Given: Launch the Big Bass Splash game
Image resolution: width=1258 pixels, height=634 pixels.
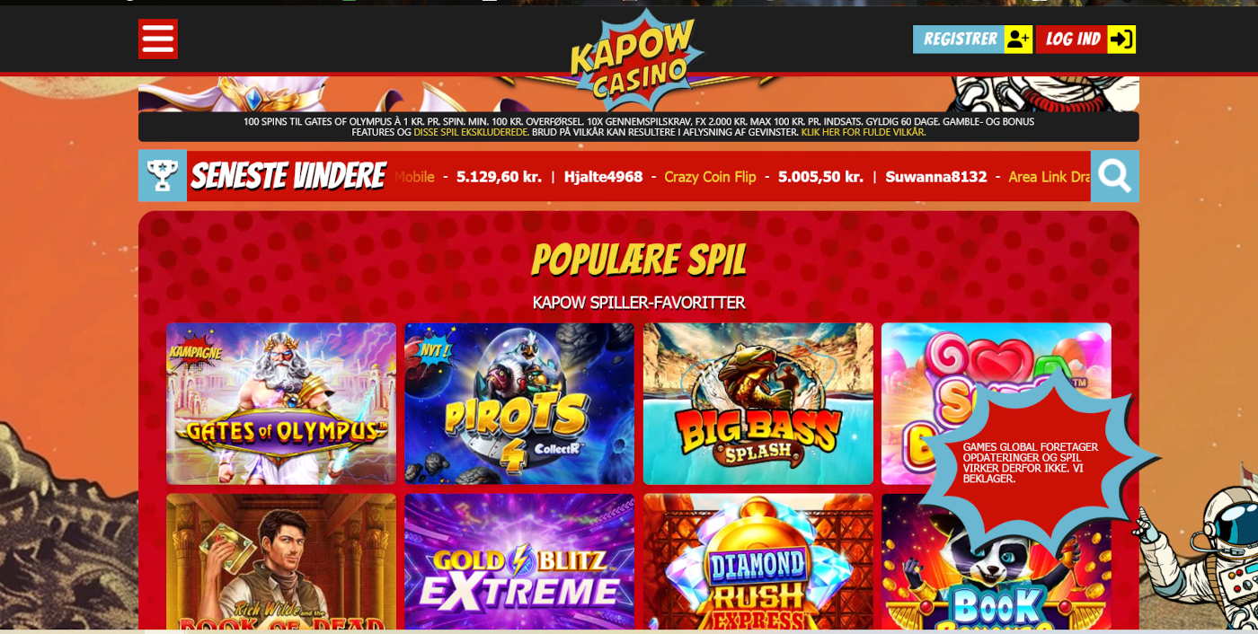Looking at the screenshot, I should (x=758, y=404).
